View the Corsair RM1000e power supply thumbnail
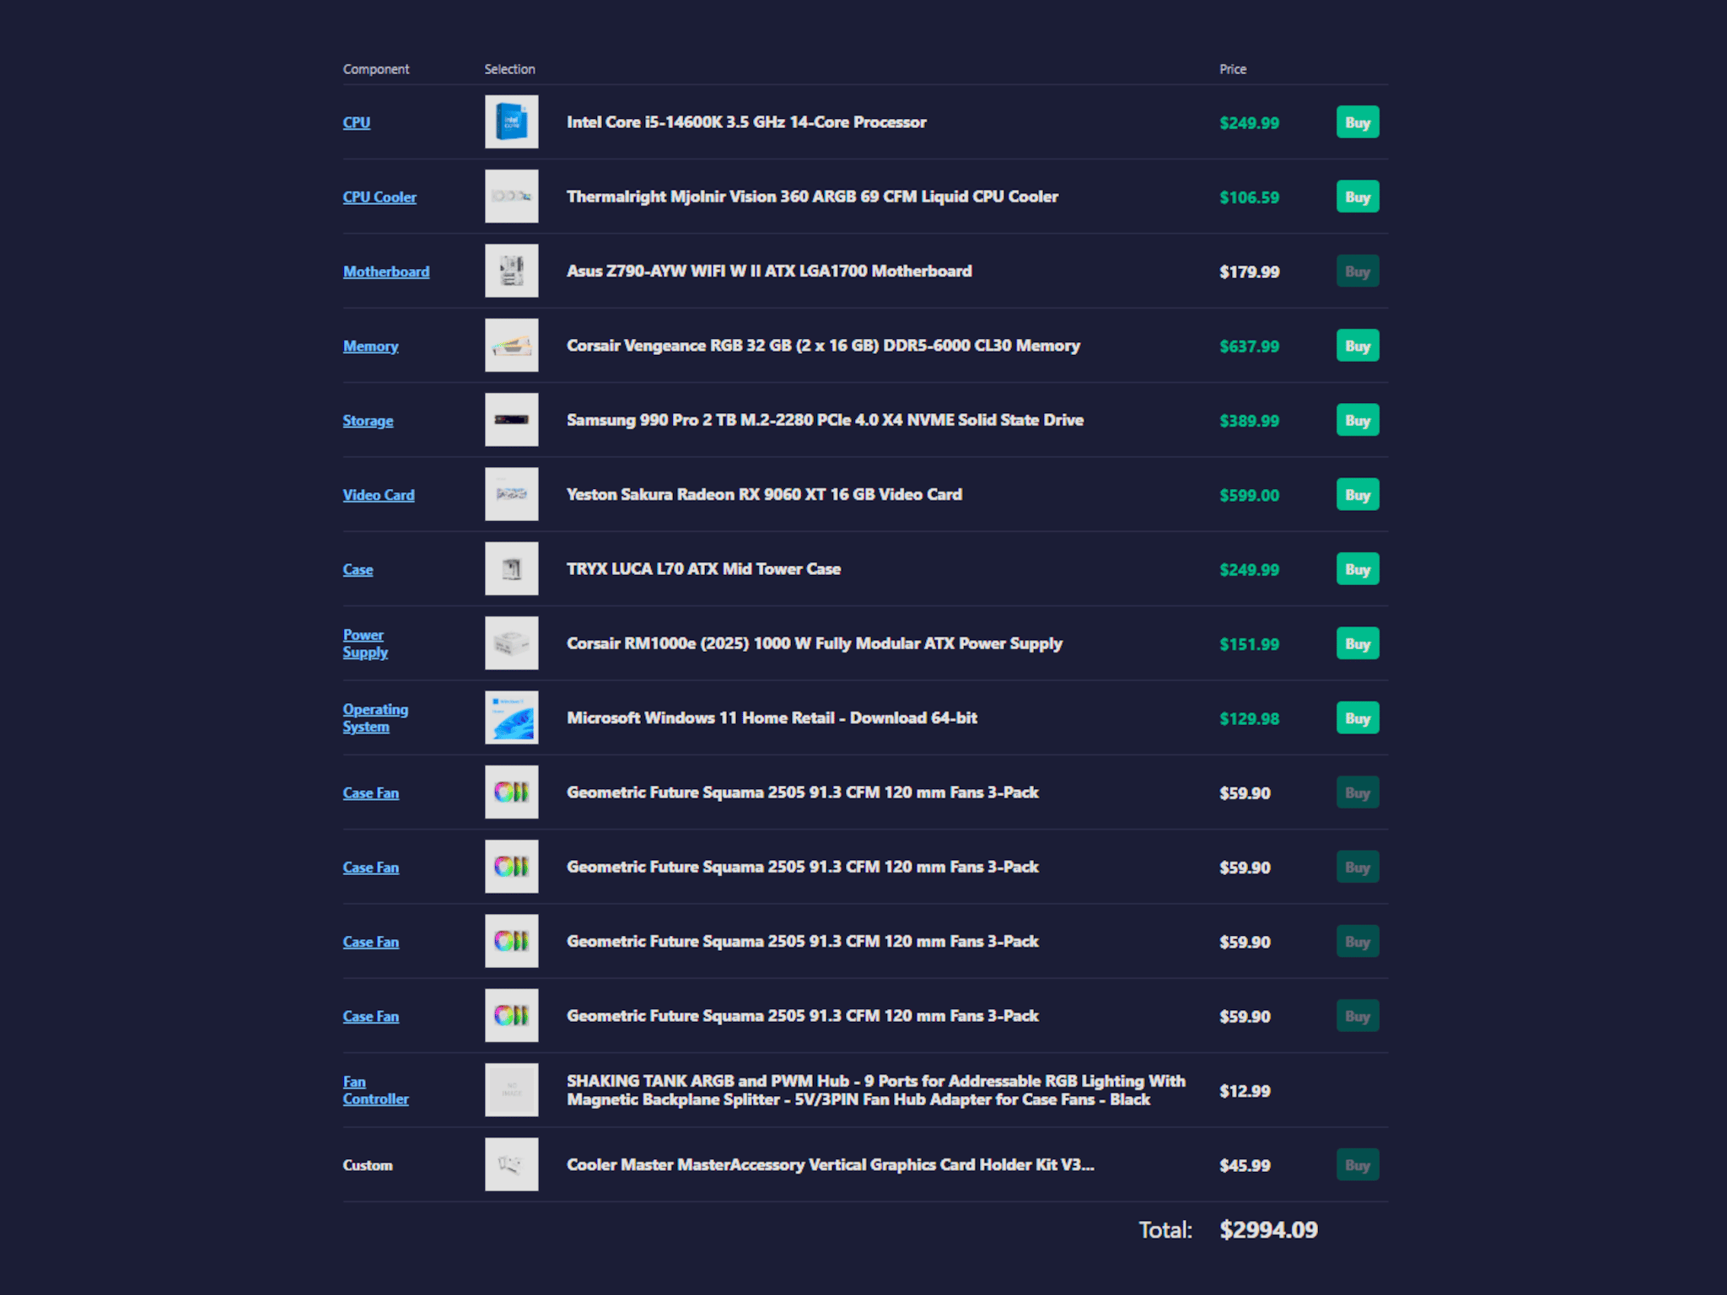The image size is (1727, 1295). pos(512,643)
